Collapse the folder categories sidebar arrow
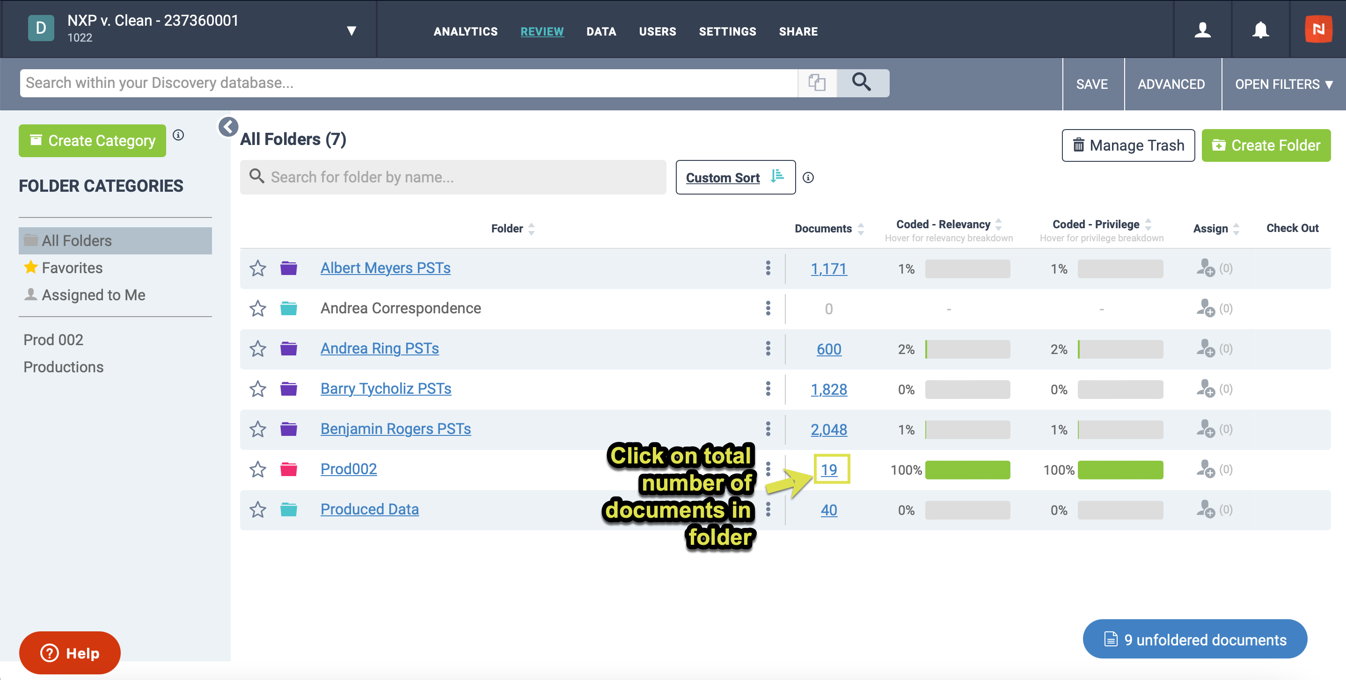This screenshot has width=1346, height=680. [228, 126]
